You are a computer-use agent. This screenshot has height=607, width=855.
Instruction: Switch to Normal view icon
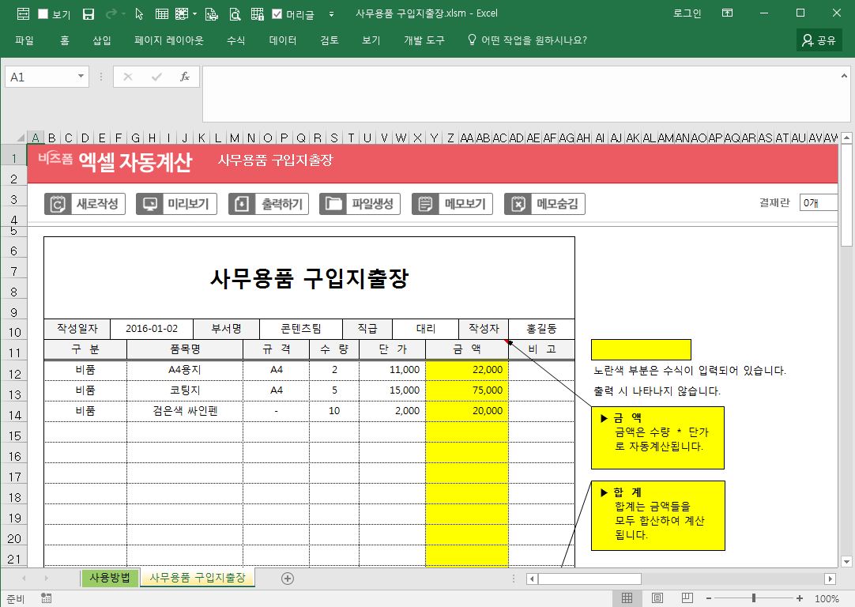pyautogui.click(x=627, y=598)
